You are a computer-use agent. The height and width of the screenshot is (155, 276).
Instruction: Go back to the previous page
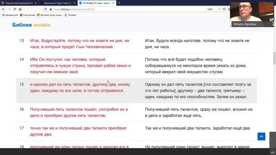pyautogui.click(x=3, y=9)
